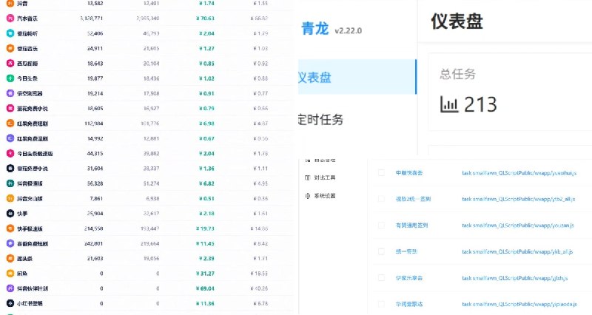Click the 系统设置 gear icon
The width and height of the screenshot is (592, 315).
[307, 196]
